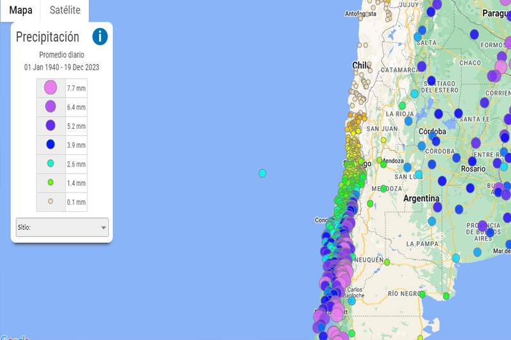Click the Google logo link at the bottom left
Viewport: 511px width, 340px height.
coord(14,337)
